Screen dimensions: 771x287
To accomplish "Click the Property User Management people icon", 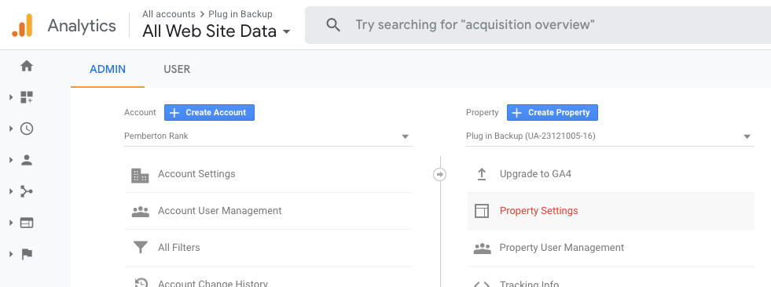I will (x=483, y=249).
